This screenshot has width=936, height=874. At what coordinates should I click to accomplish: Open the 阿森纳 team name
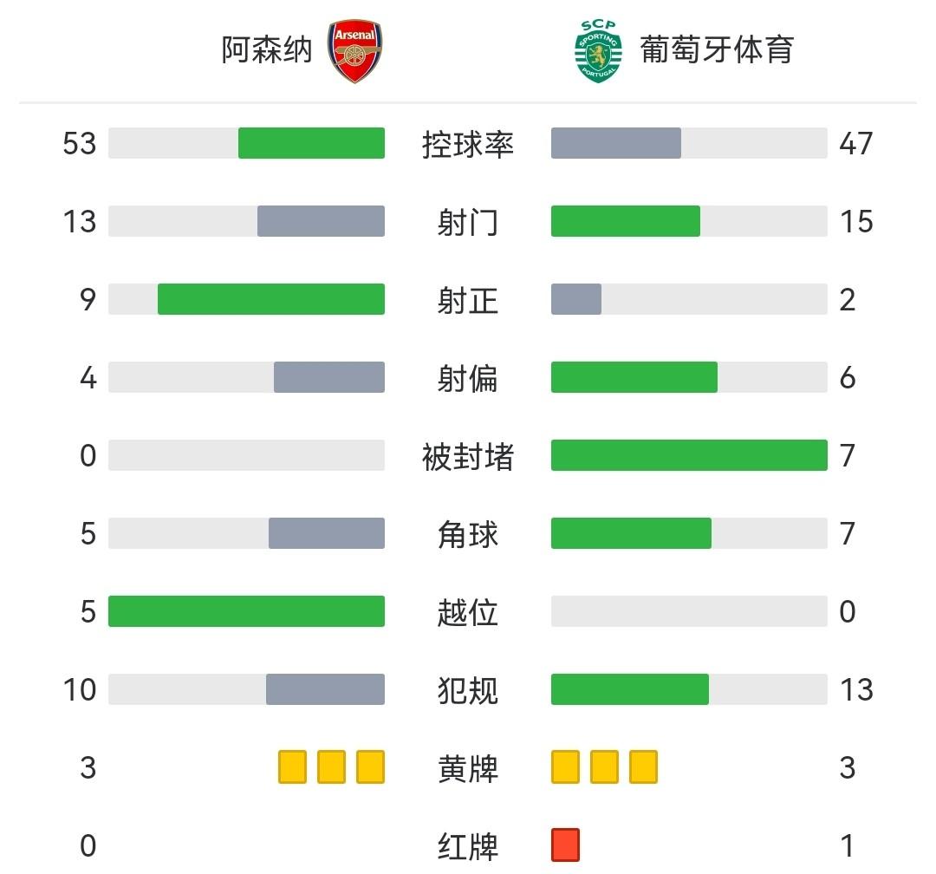tap(266, 49)
